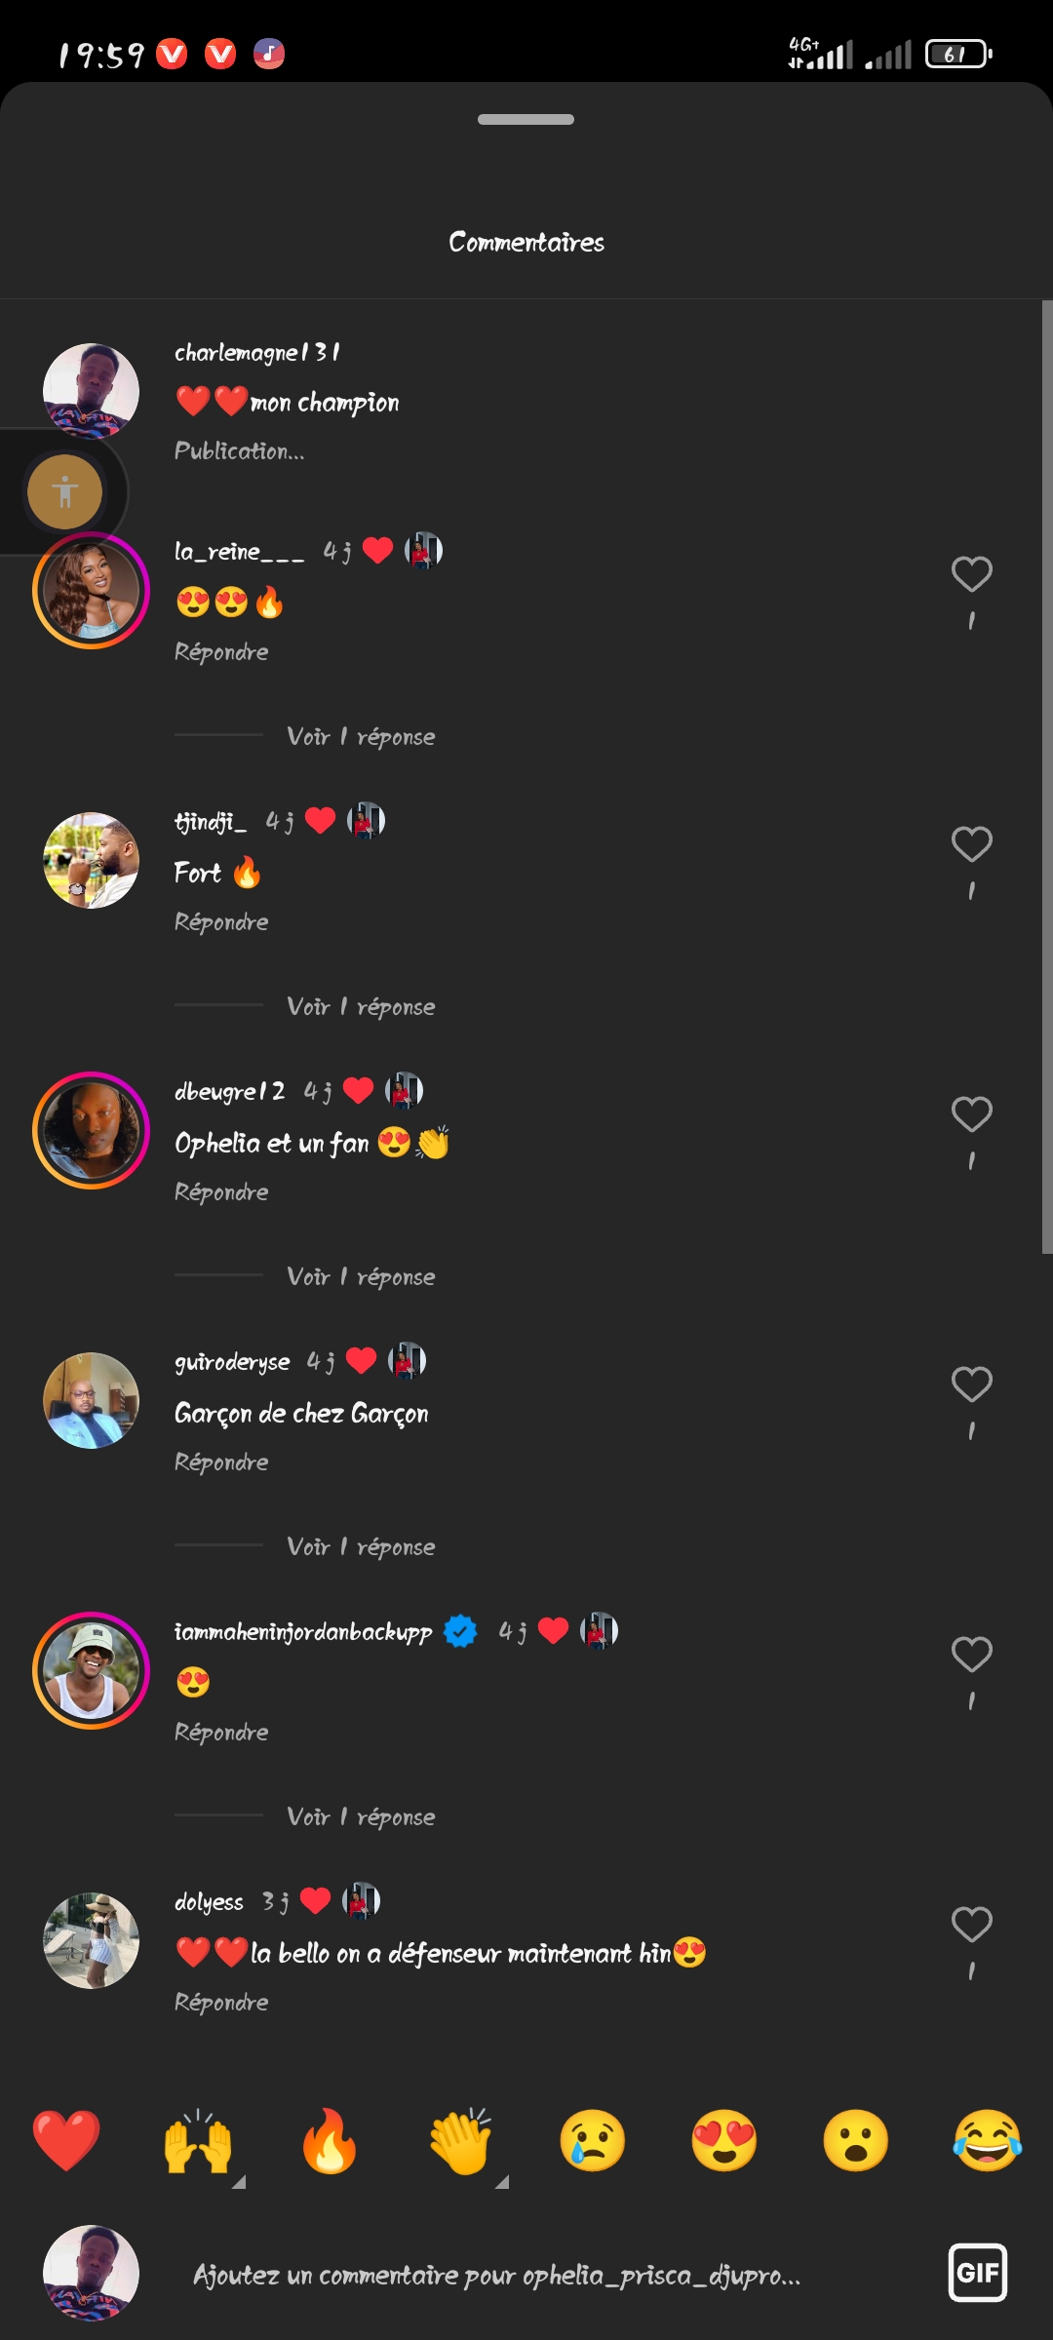Like la_reine___'s comment
The image size is (1053, 2340).
[971, 574]
